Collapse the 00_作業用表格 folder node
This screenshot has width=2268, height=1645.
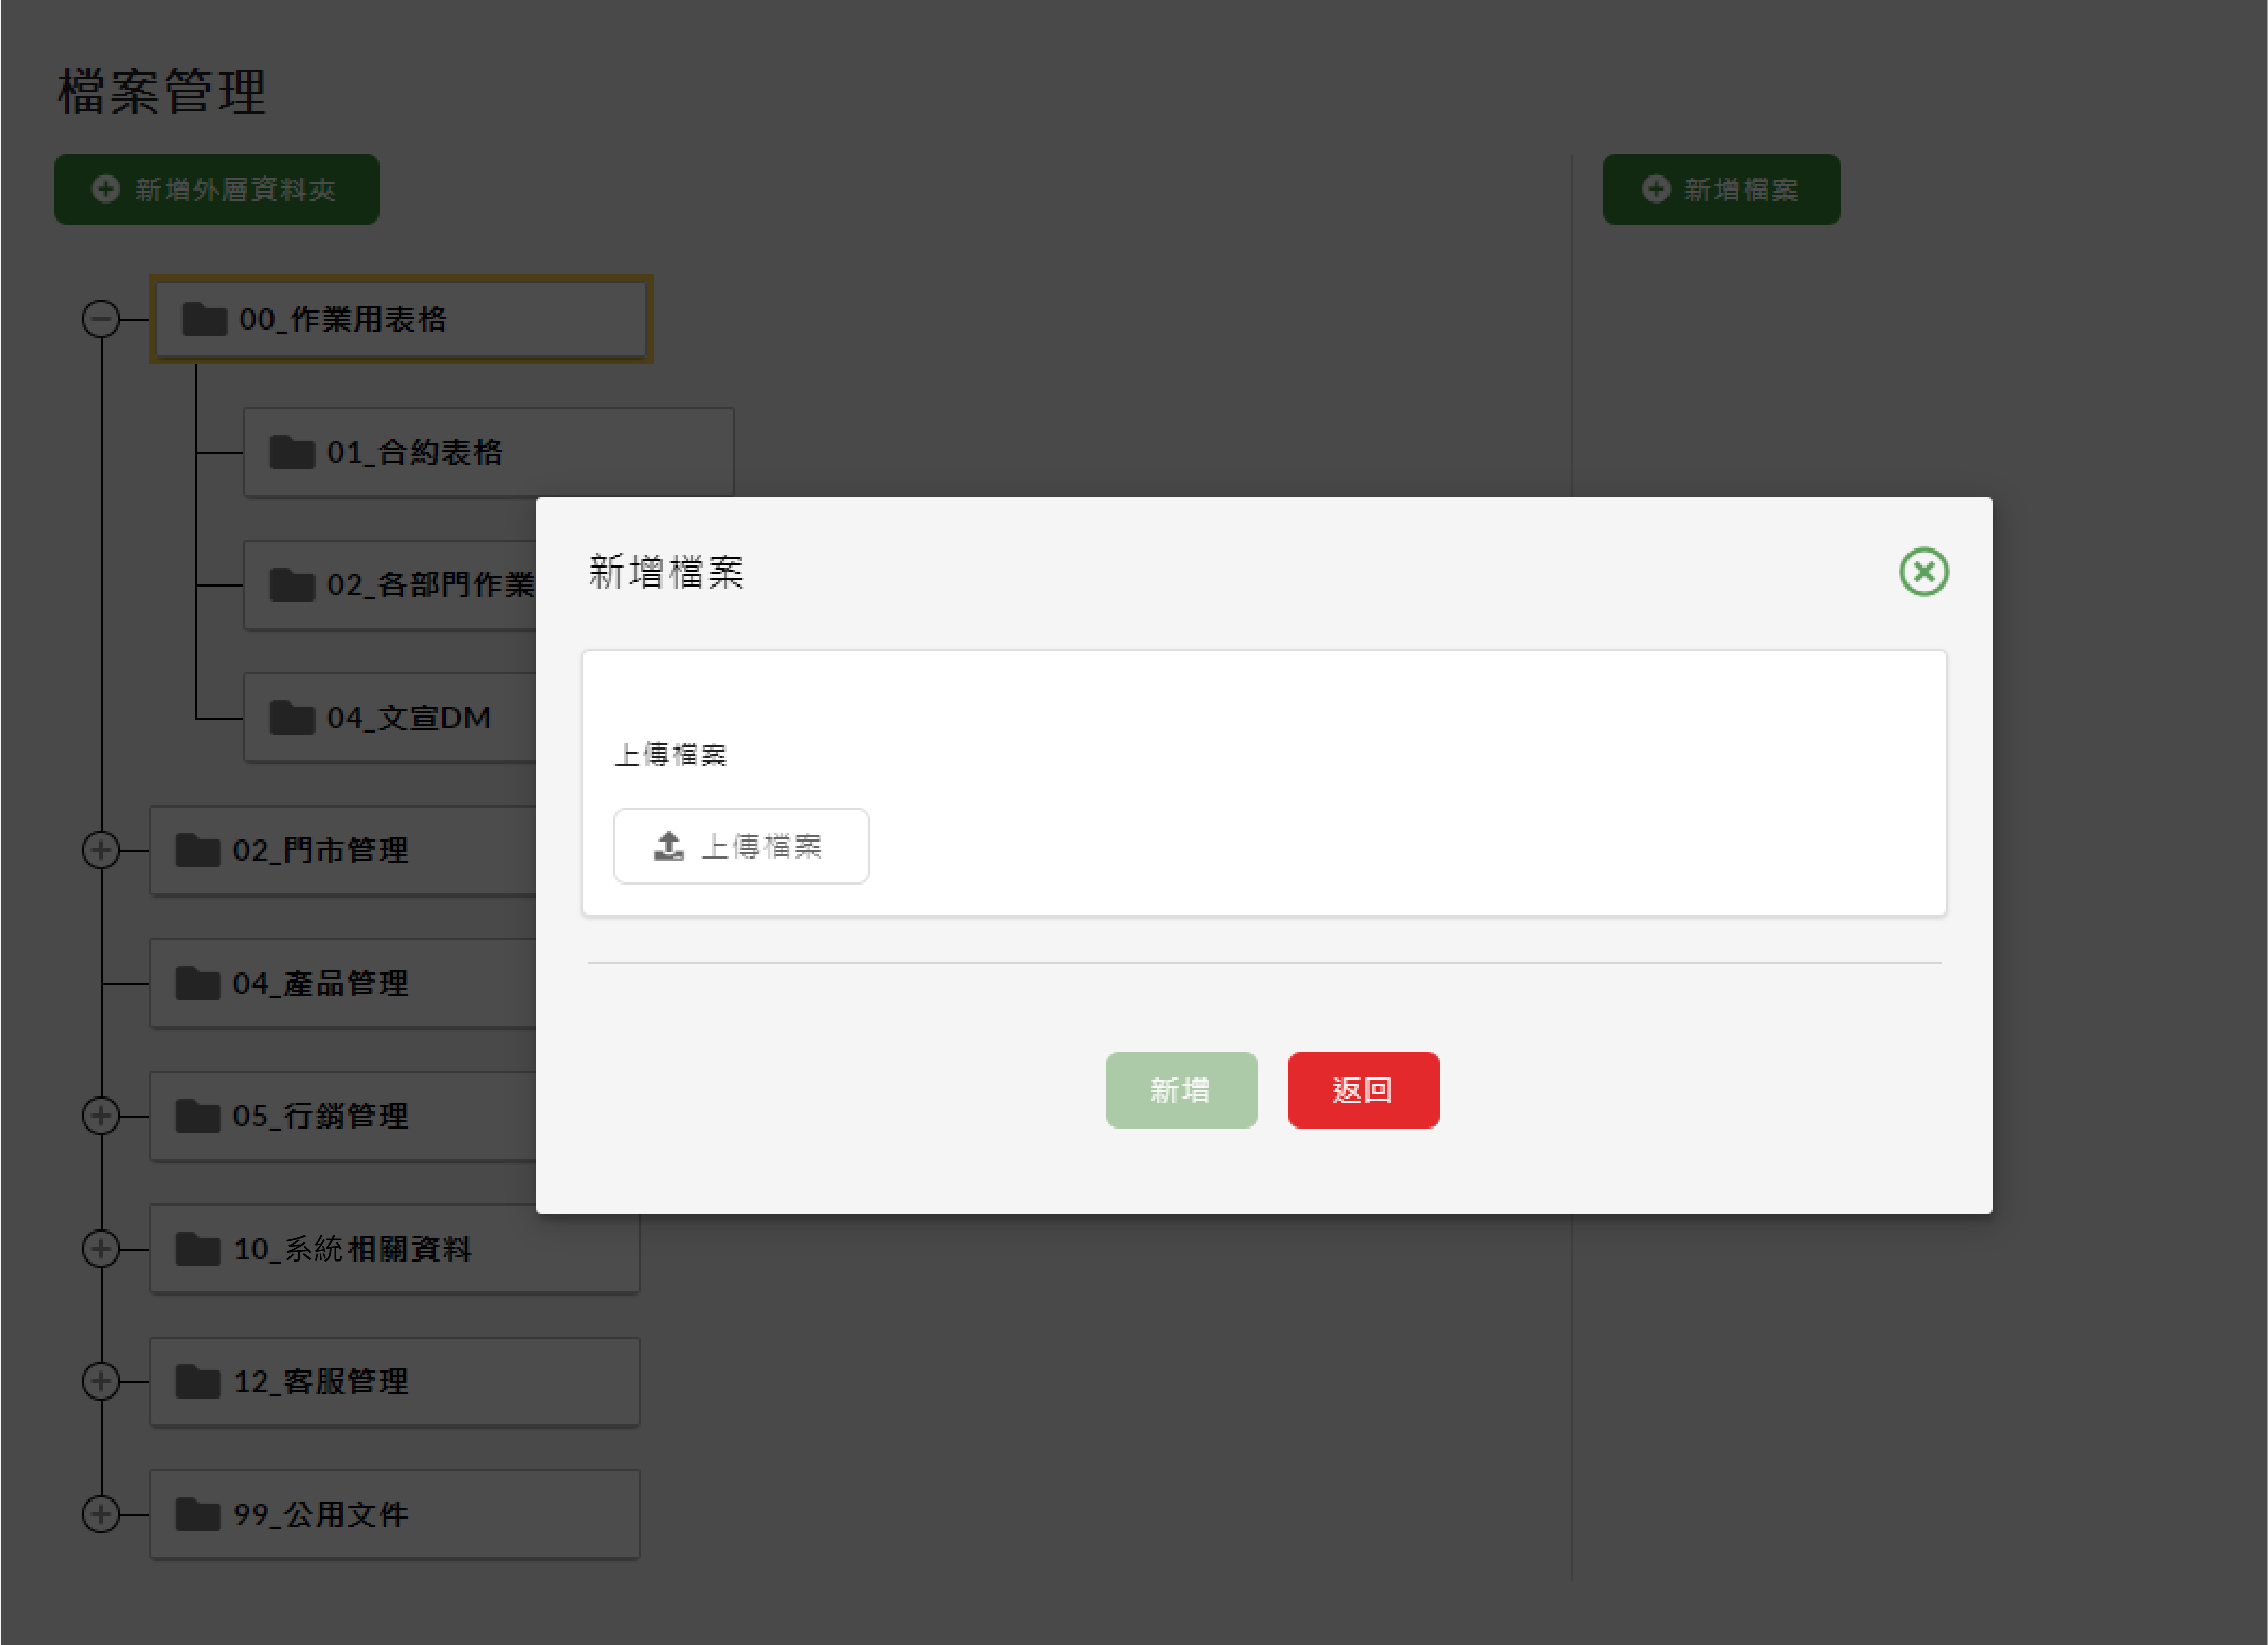(101, 319)
